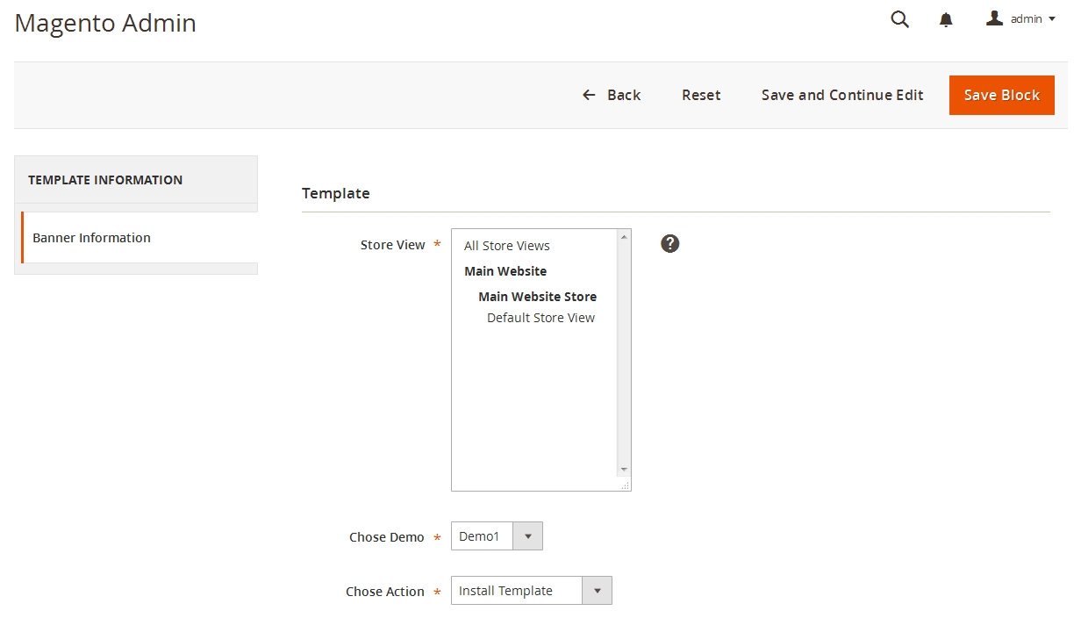1081x618 pixels.
Task: Click the Magento Admin page title
Action: [105, 23]
